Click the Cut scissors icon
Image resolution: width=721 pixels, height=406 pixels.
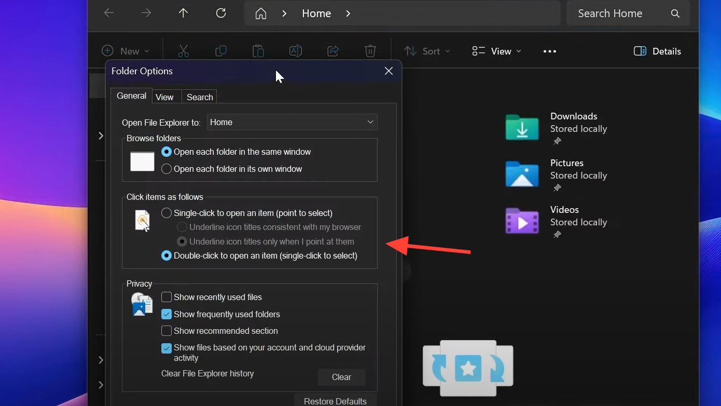pos(183,51)
